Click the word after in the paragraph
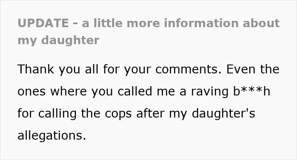 click(150, 113)
